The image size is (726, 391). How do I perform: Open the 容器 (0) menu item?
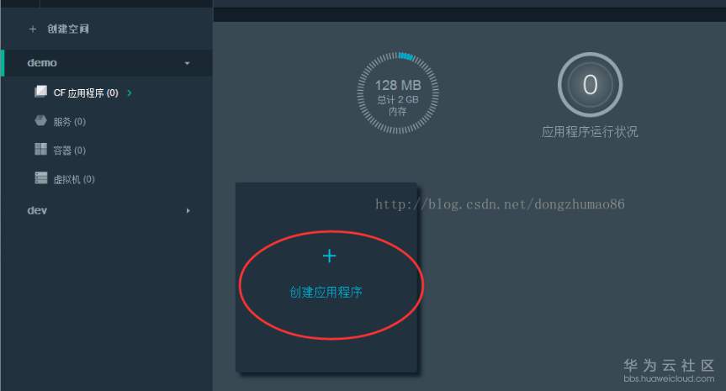(x=70, y=151)
